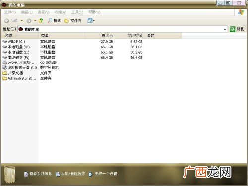Click the title bar window icon
This screenshot has width=248, height=186.
pos(4,5)
